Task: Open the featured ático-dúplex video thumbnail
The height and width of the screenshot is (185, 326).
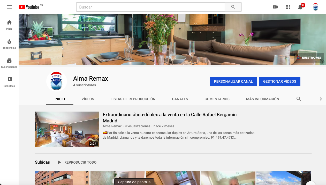Action: pyautogui.click(x=67, y=129)
